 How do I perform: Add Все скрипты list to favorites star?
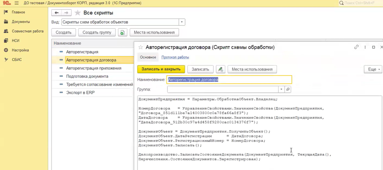click(x=78, y=13)
